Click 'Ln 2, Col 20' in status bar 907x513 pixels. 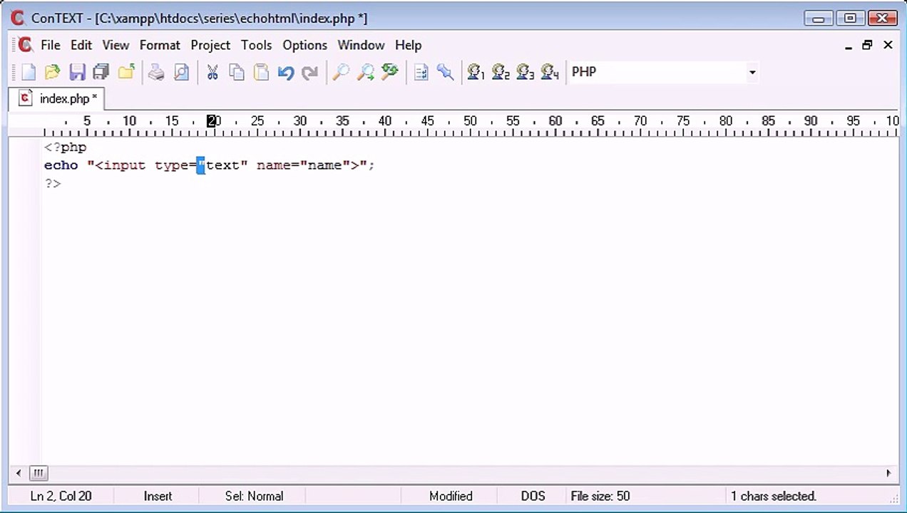61,496
